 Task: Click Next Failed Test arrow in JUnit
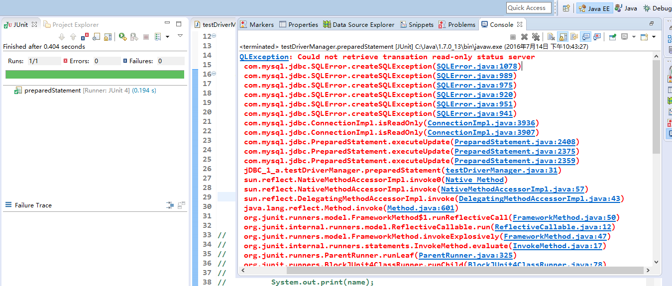click(62, 37)
